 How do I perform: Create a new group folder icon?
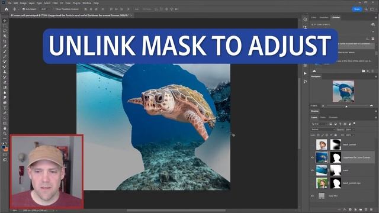pyautogui.click(x=361, y=209)
